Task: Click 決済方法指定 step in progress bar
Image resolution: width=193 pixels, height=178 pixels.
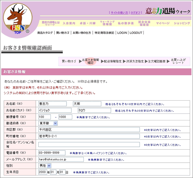Action: [x=135, y=61]
